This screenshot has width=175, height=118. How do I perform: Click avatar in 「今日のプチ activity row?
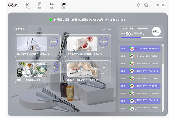coord(132,86)
